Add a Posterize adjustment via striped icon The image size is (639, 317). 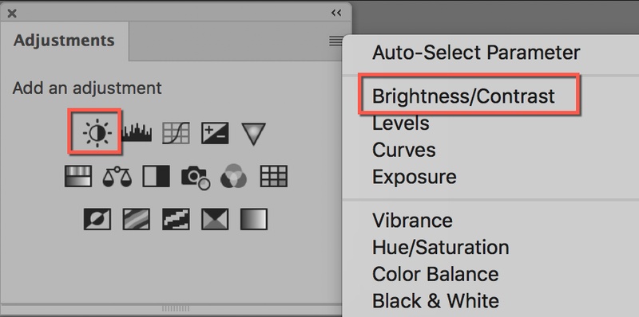click(137, 219)
